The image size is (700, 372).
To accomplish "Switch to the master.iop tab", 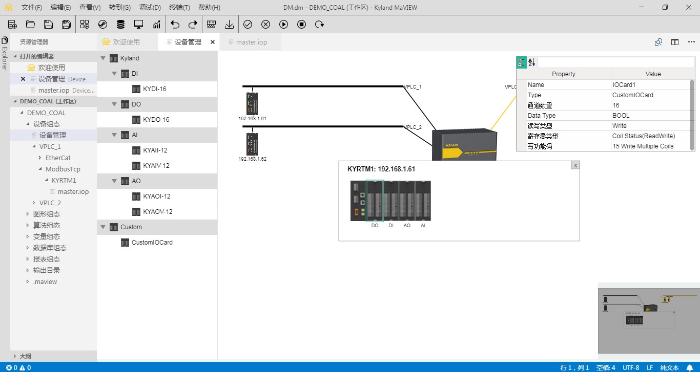I will click(251, 42).
